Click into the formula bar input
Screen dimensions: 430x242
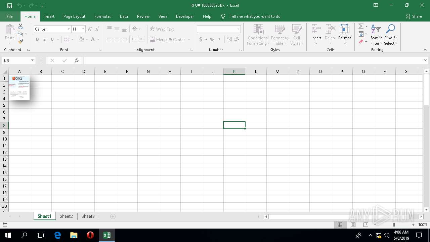point(254,61)
